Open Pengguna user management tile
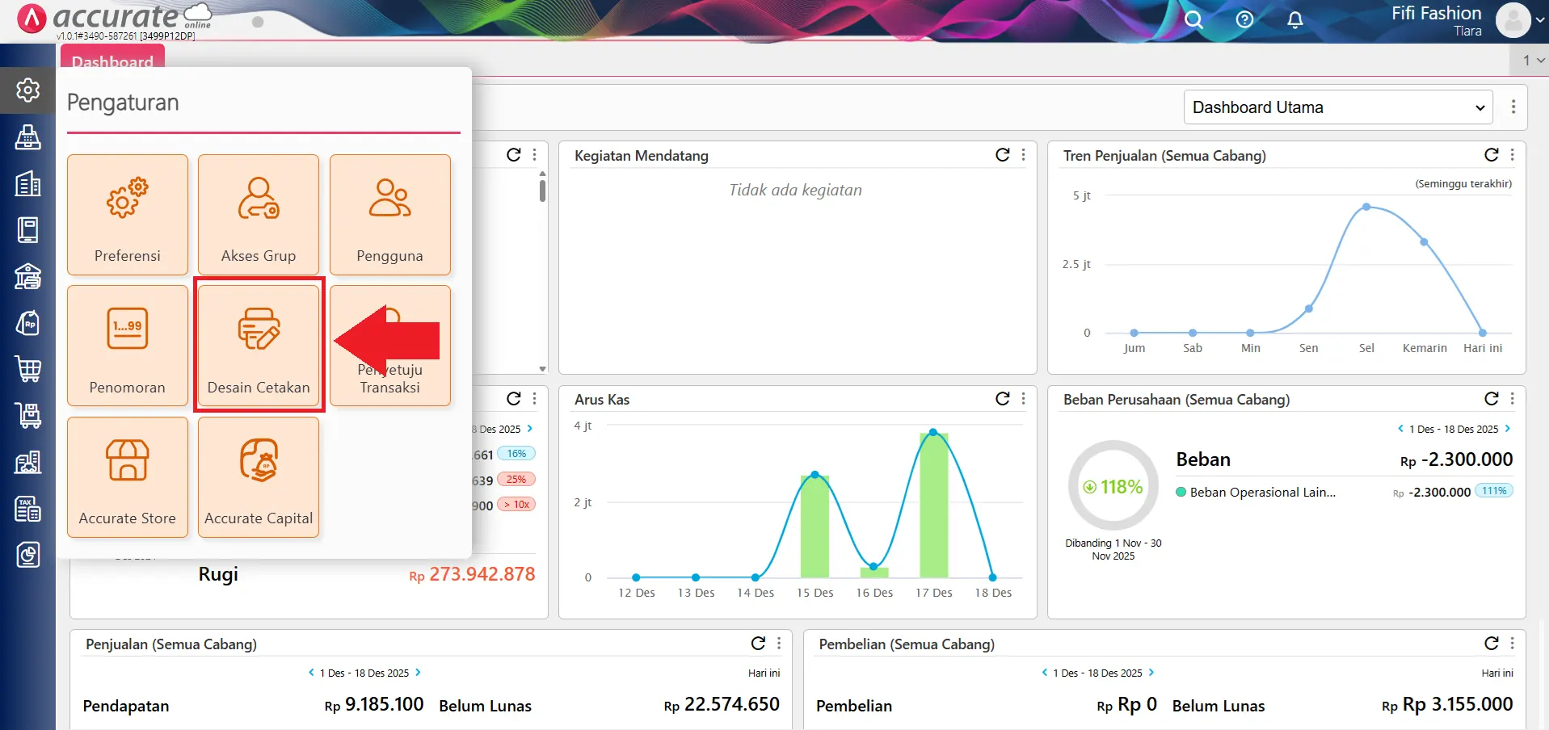1549x730 pixels. [x=389, y=215]
